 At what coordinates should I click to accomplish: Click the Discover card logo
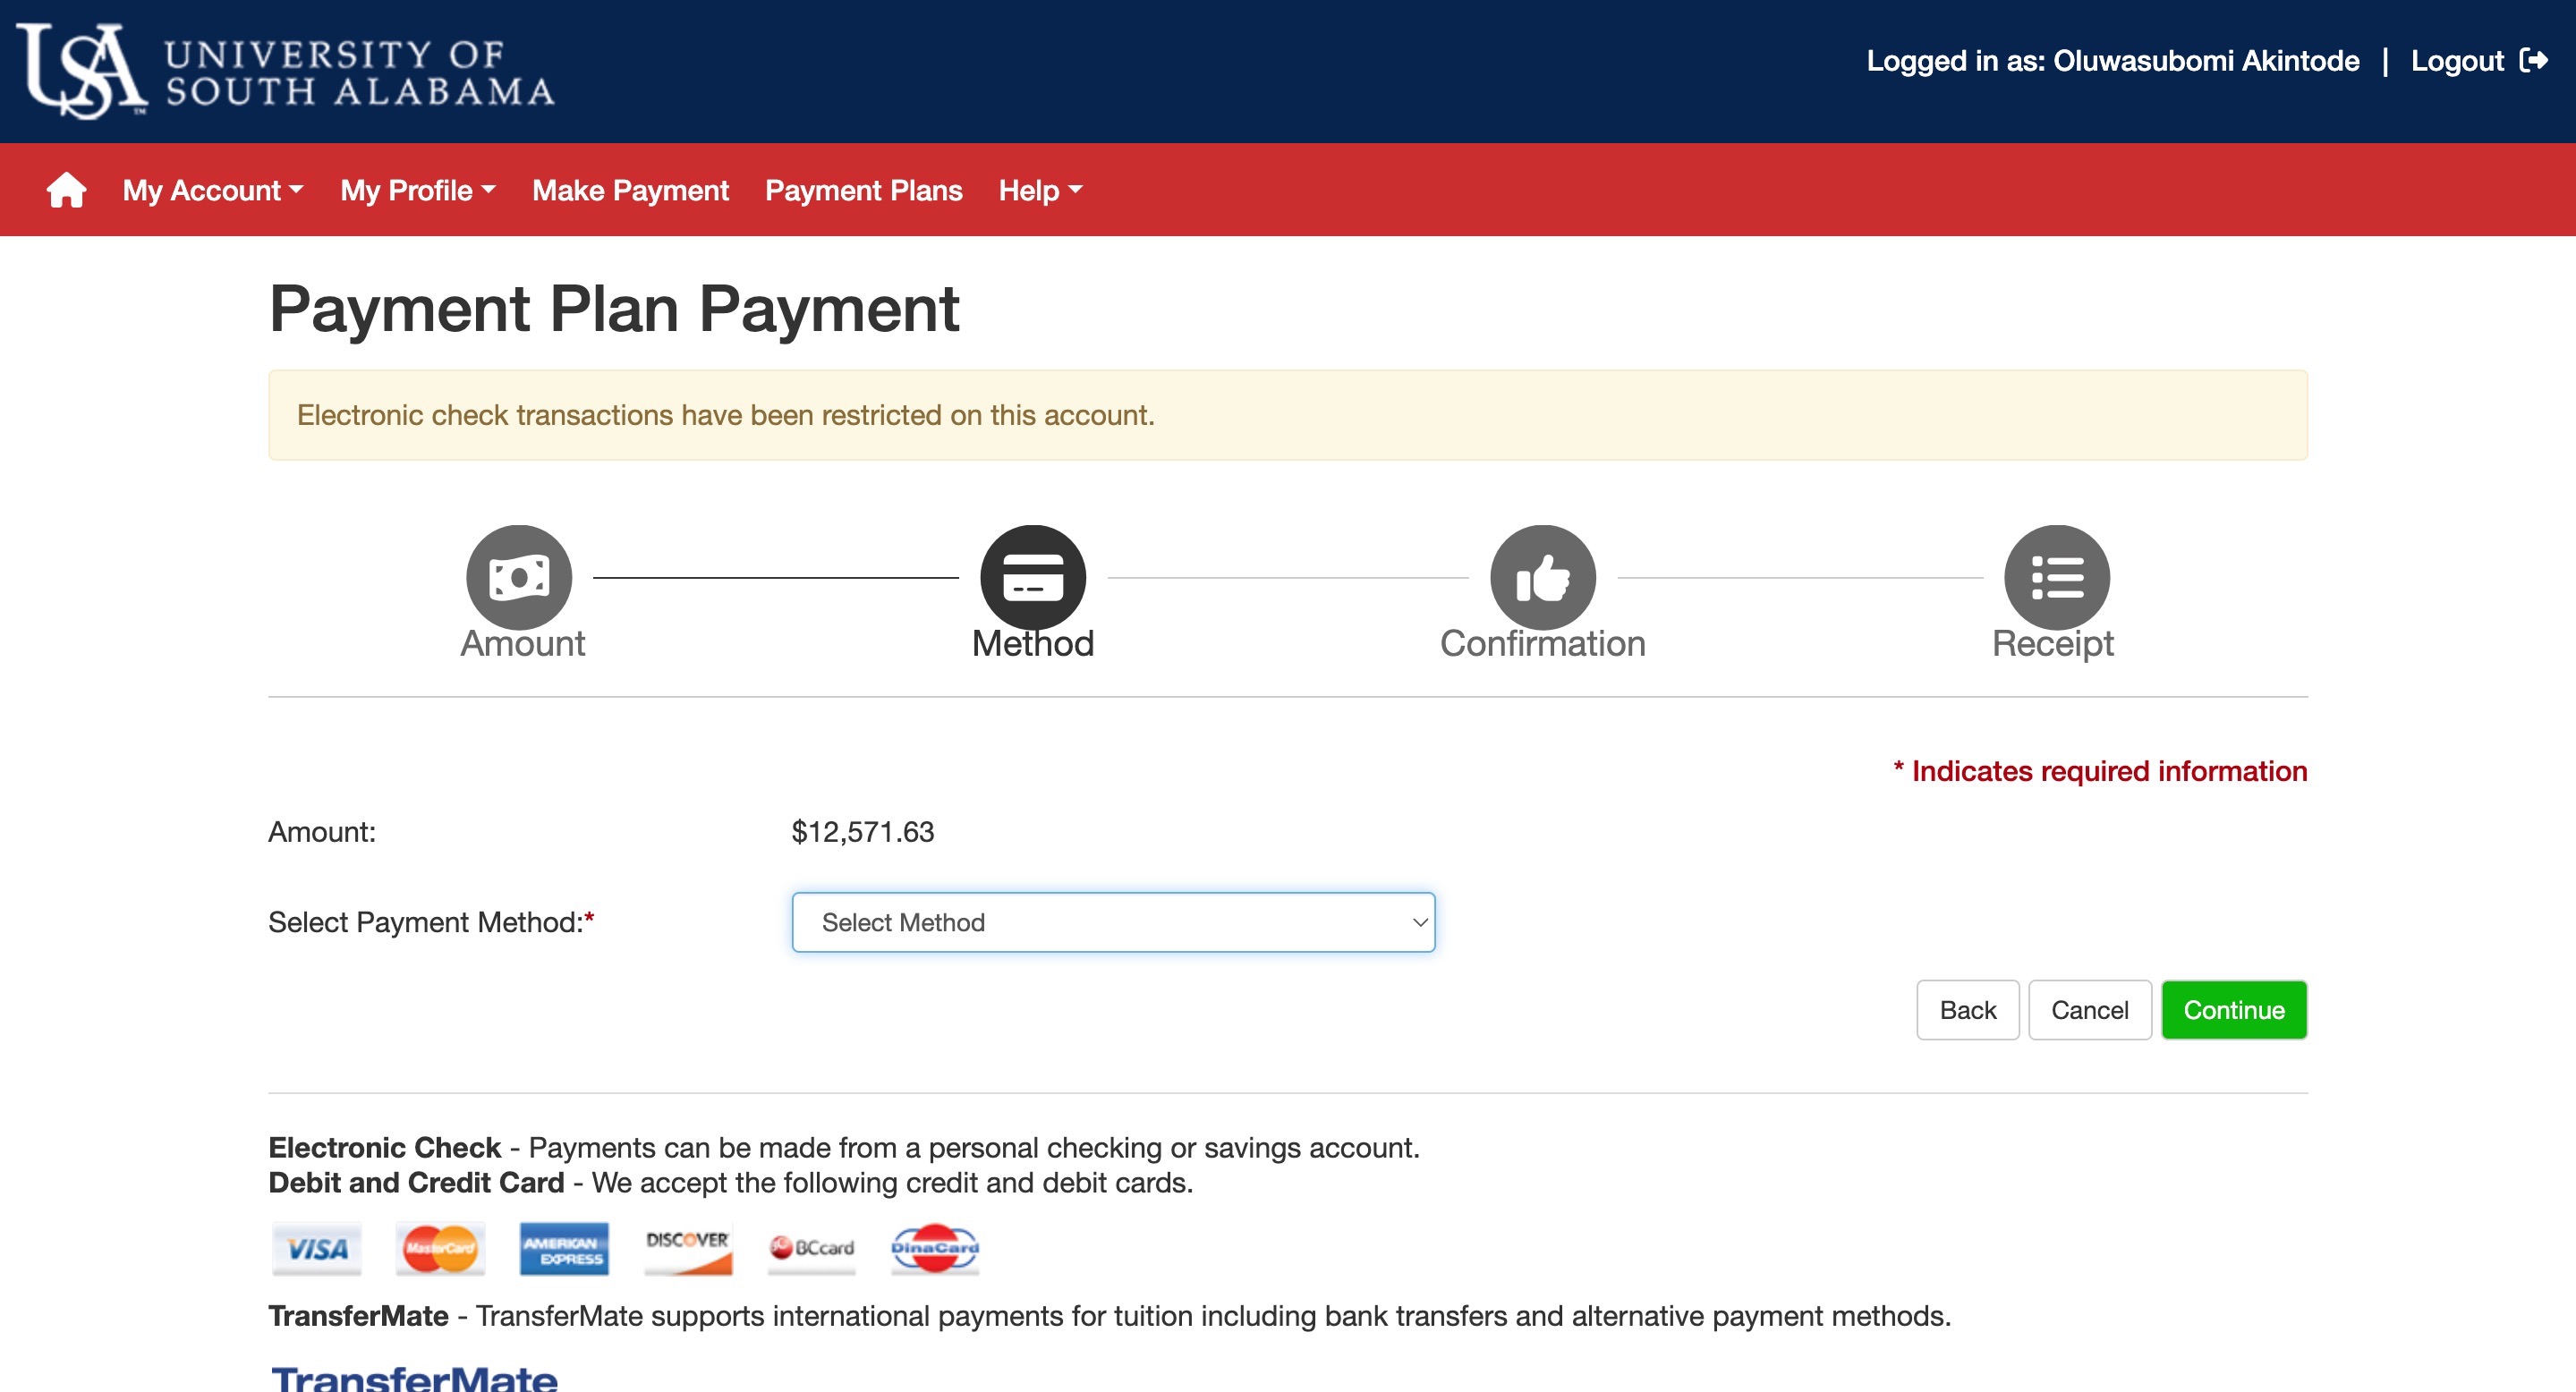click(688, 1248)
